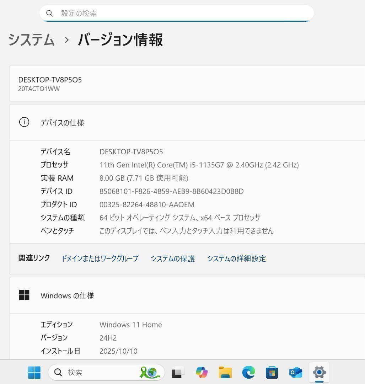
Task: Open File Explorer from the taskbar
Action: [225, 372]
